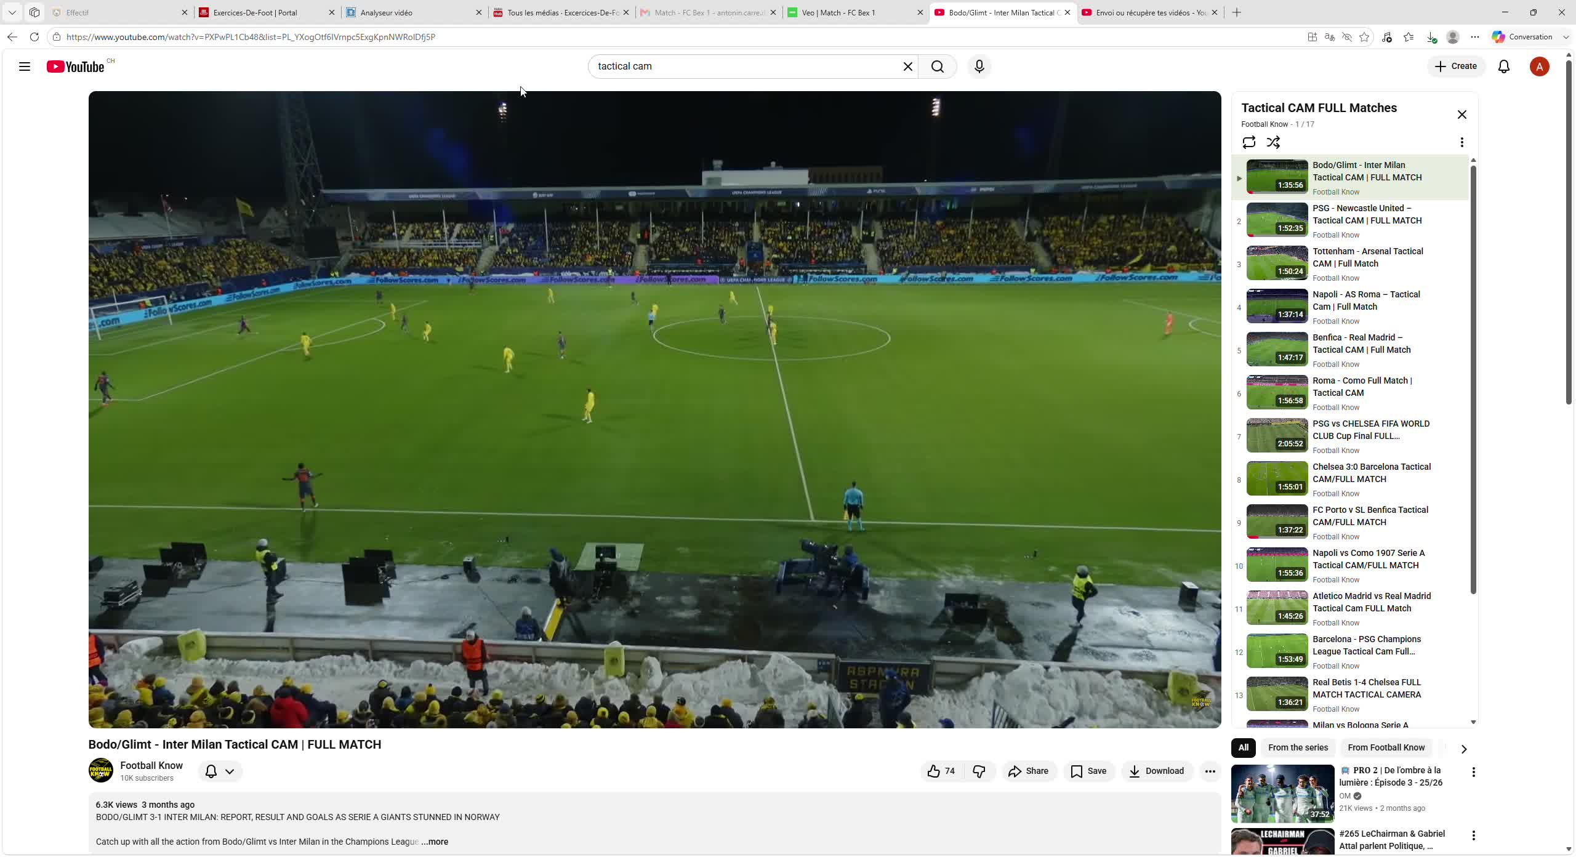Go back with browser back arrow

pyautogui.click(x=12, y=37)
